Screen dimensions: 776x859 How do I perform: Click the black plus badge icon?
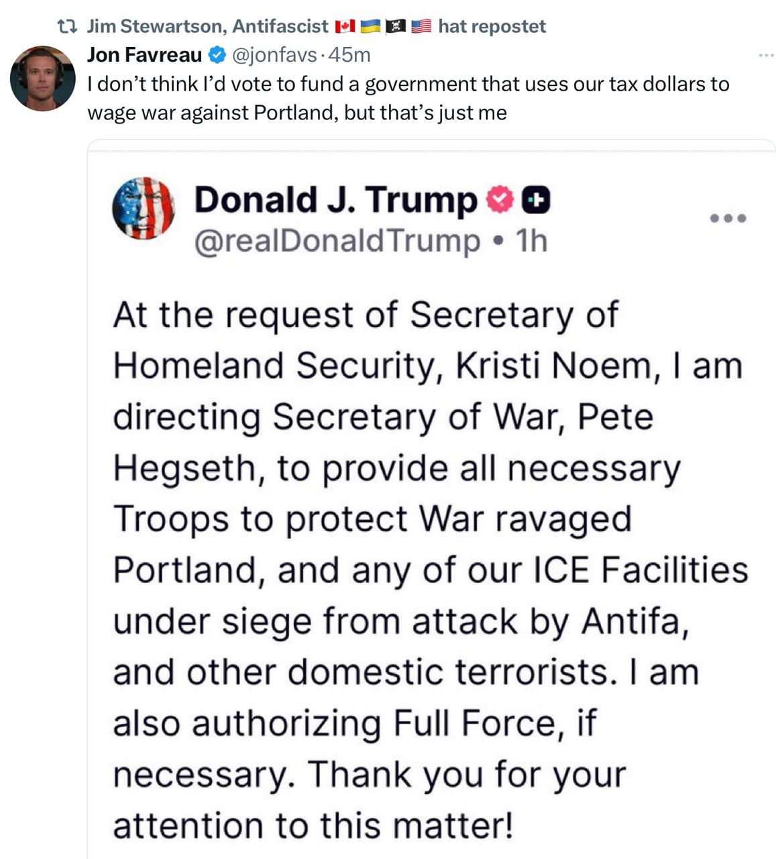coord(537,200)
